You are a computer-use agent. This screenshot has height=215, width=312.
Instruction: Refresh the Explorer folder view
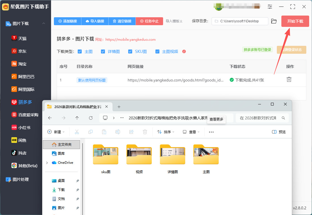pyautogui.click(x=91, y=118)
